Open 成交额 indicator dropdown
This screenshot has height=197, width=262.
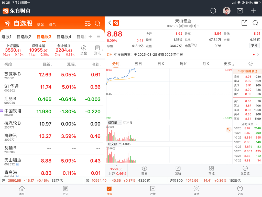tap(114, 144)
